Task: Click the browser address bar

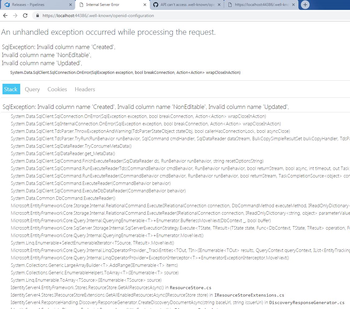Action: click(124, 16)
